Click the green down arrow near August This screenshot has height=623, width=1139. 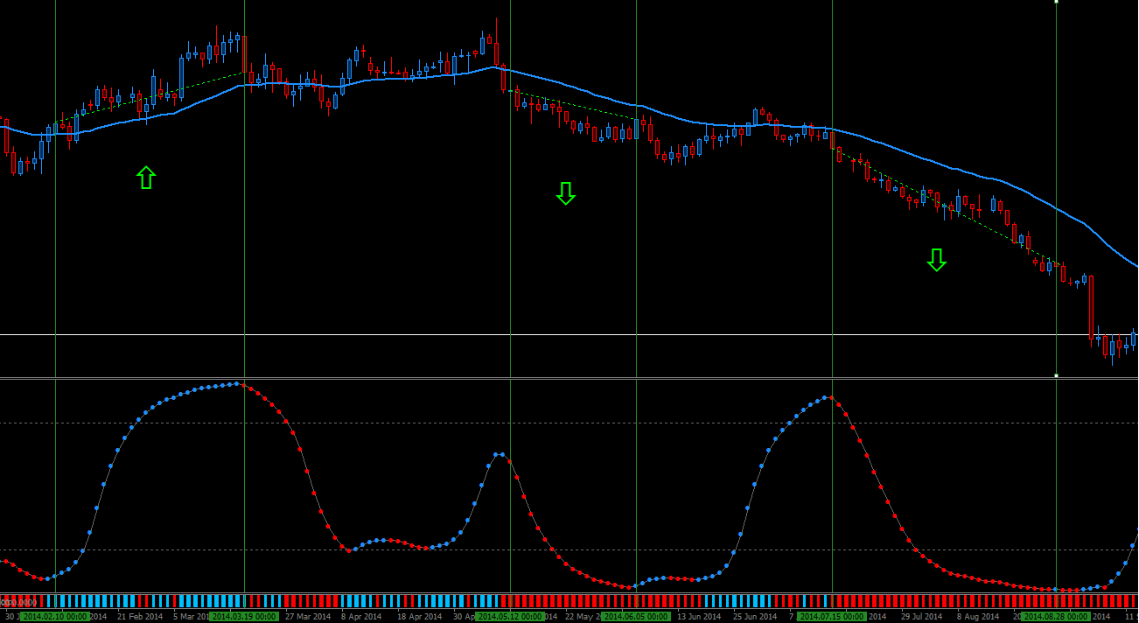pos(937,260)
